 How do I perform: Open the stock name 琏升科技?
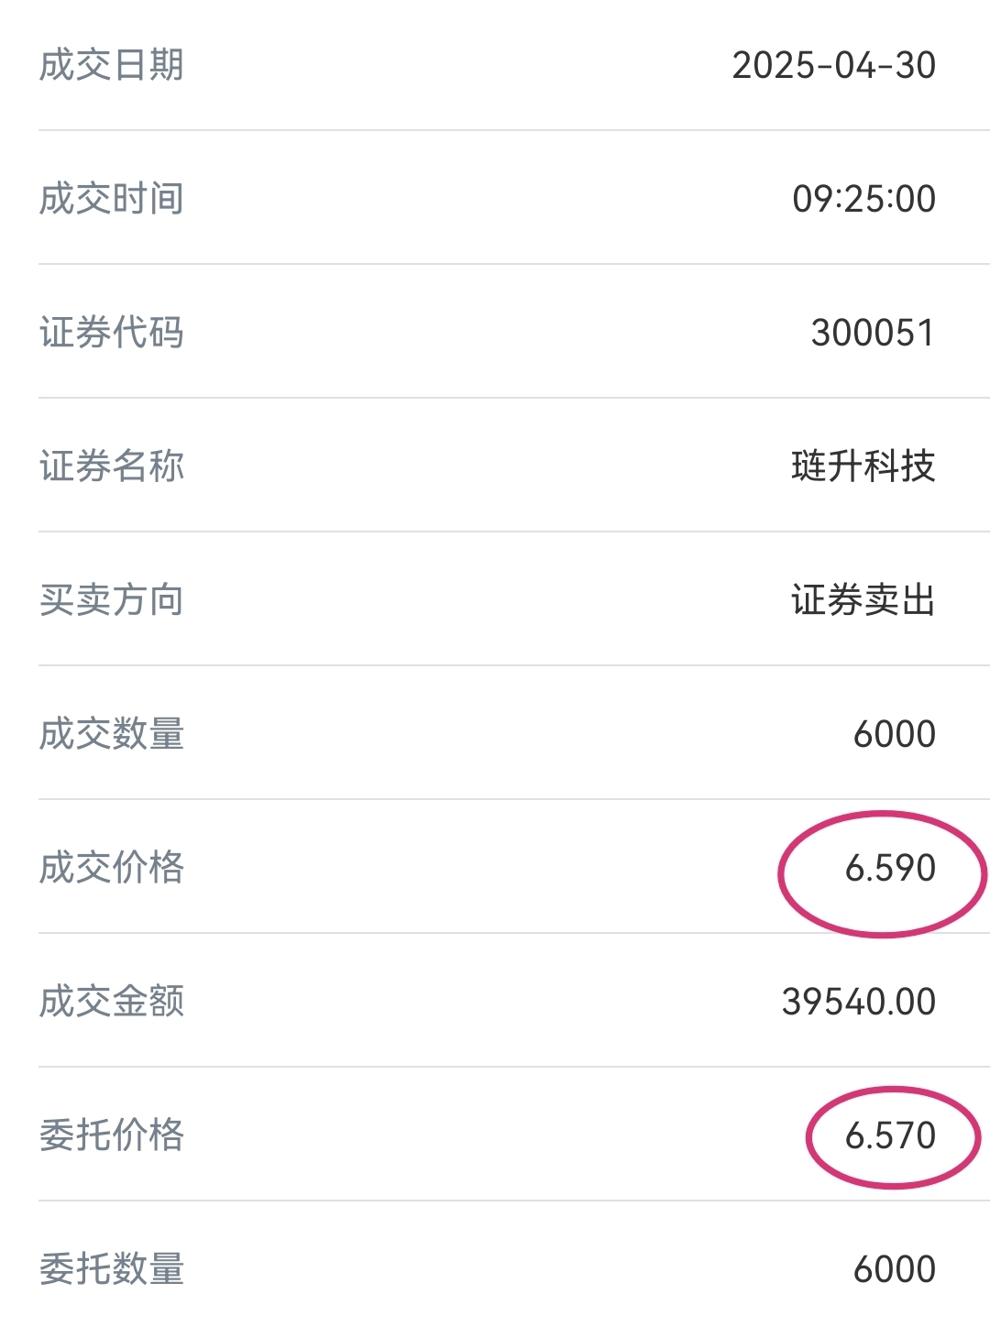[x=863, y=466]
